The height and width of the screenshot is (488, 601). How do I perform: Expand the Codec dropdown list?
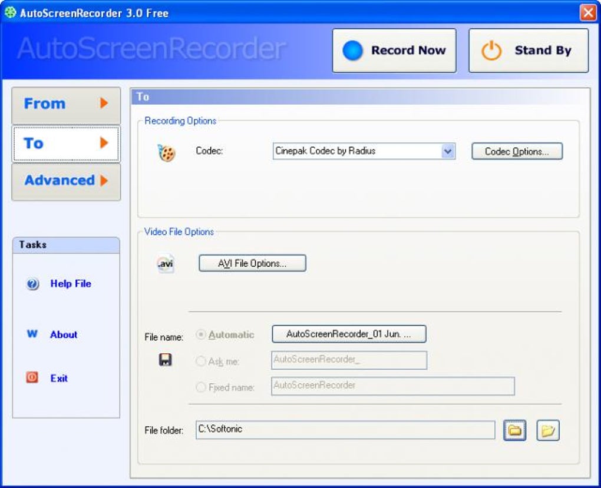(448, 151)
